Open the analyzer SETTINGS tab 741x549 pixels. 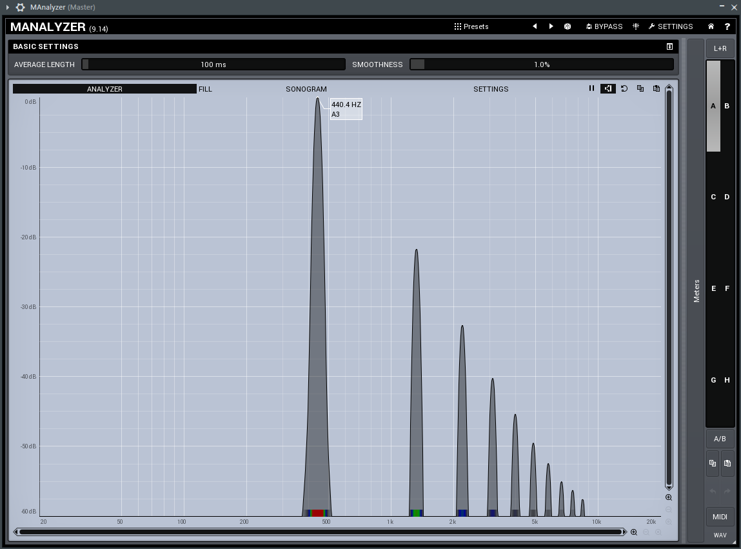tap(491, 89)
